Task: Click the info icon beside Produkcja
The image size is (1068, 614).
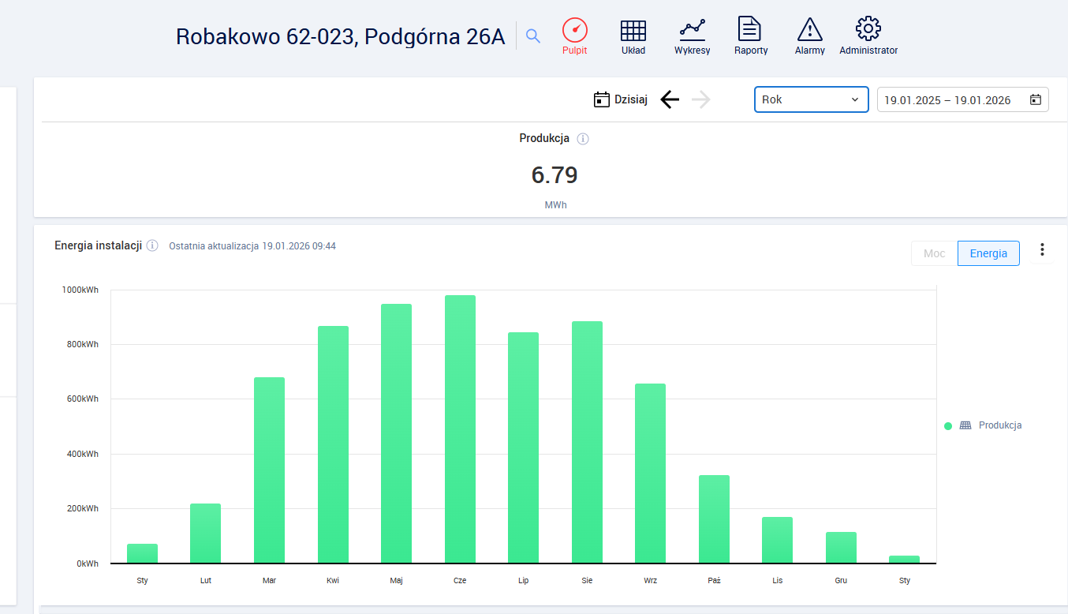Action: [x=583, y=139]
